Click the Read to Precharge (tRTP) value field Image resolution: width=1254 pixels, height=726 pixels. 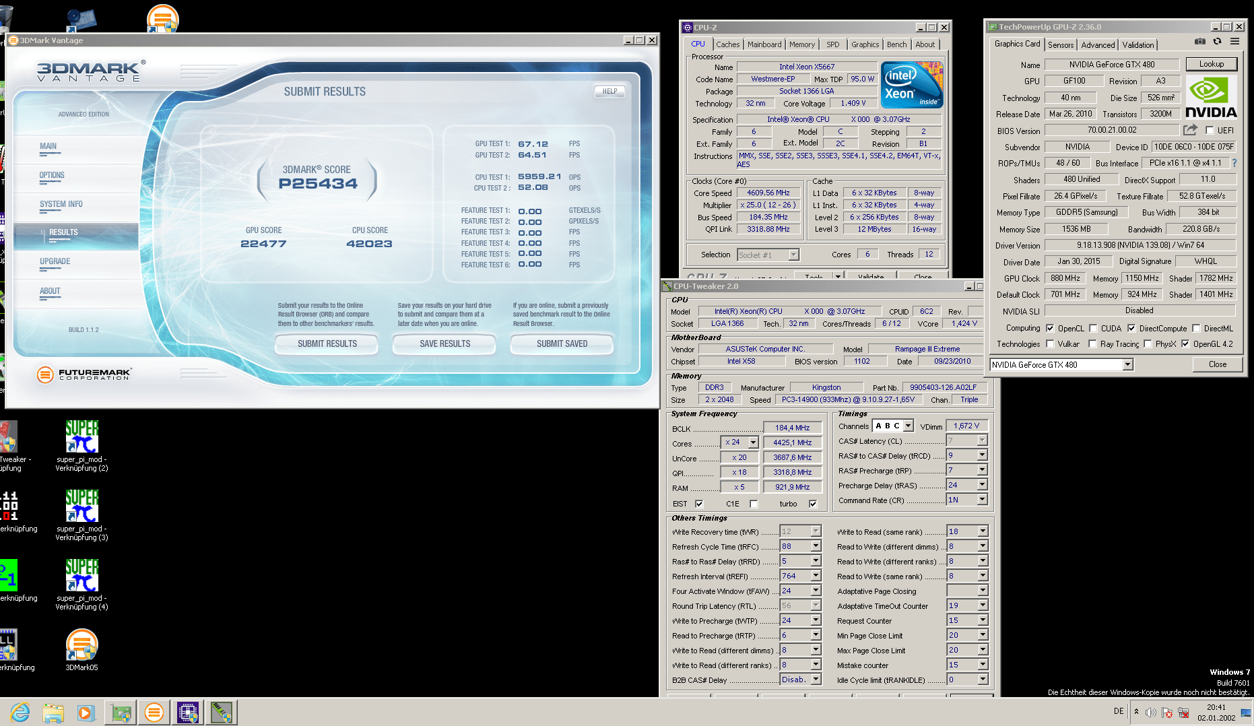pyautogui.click(x=795, y=635)
